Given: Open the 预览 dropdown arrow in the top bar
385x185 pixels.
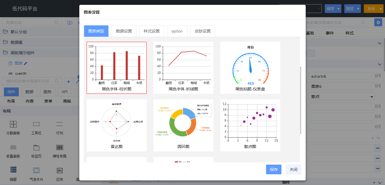Looking at the screenshot, I should pyautogui.click(x=358, y=9).
